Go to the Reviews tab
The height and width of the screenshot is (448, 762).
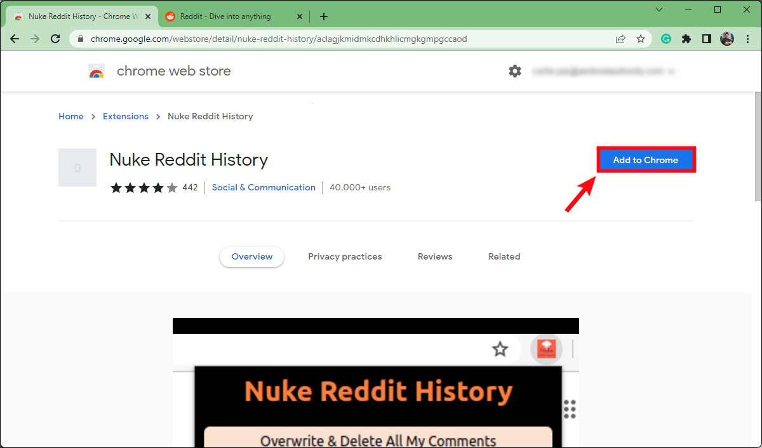point(435,256)
